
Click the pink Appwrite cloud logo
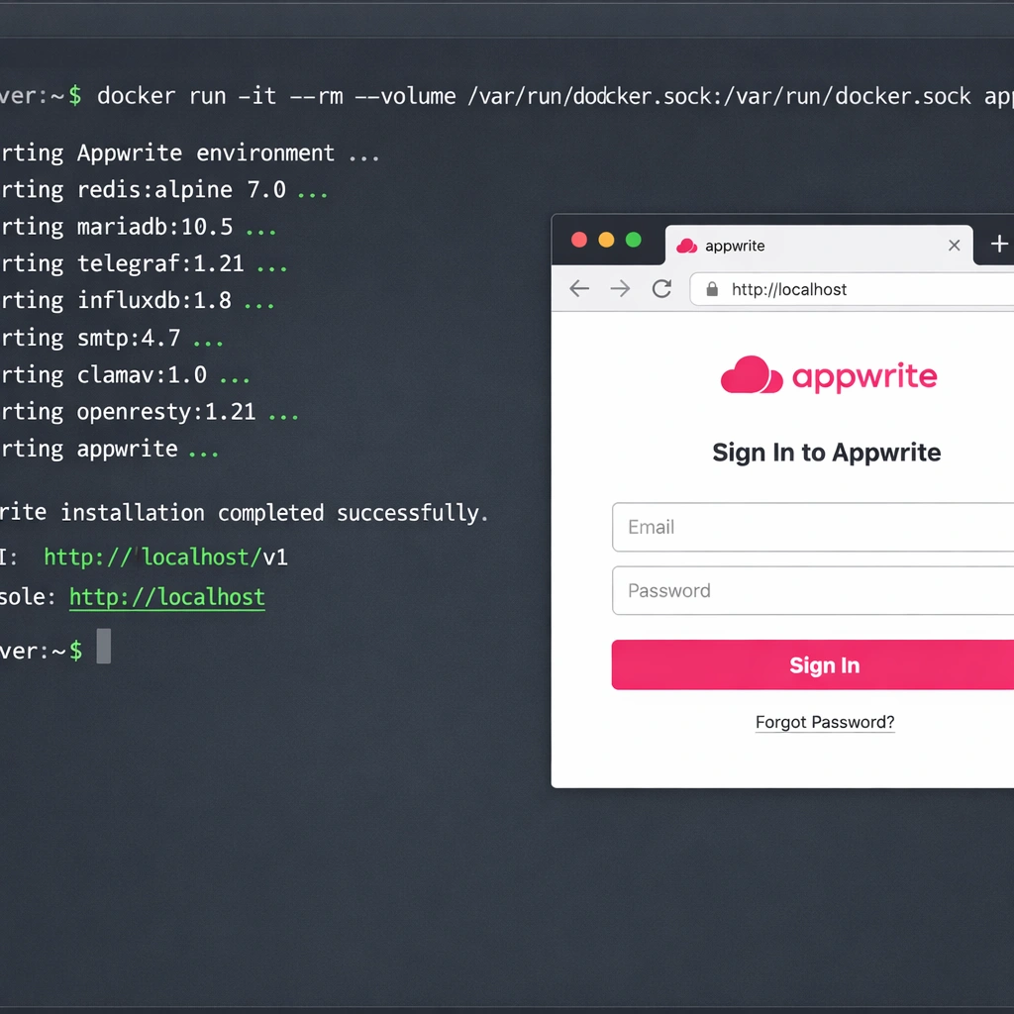click(752, 375)
